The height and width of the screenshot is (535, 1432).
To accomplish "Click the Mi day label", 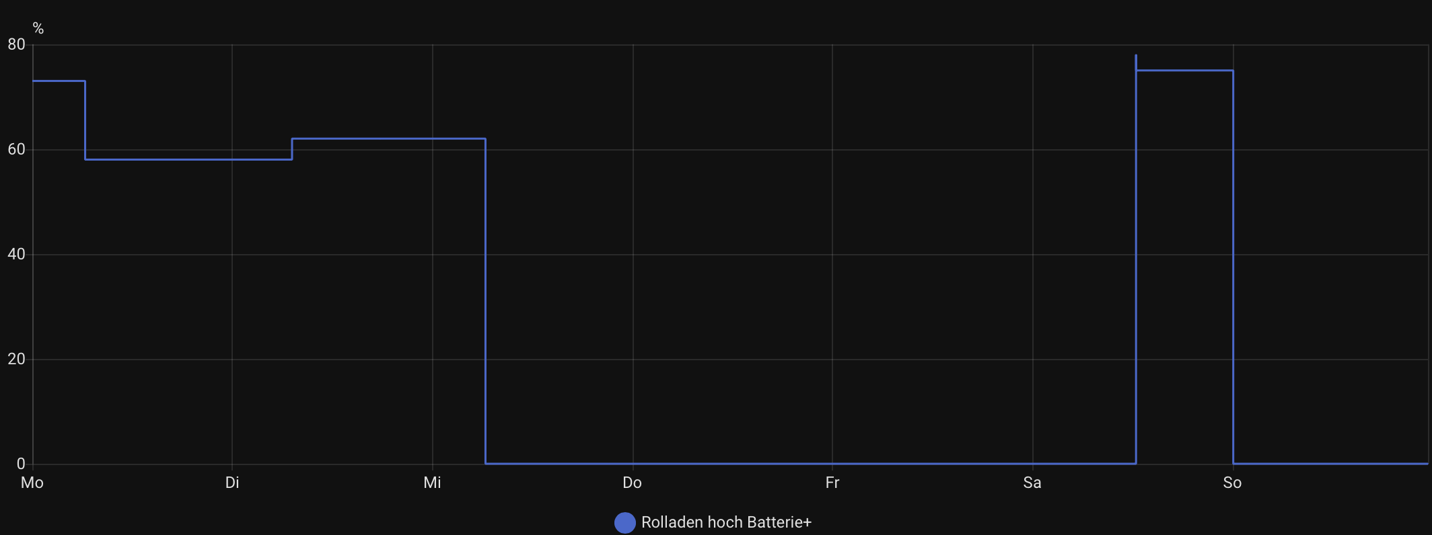I will 432,483.
